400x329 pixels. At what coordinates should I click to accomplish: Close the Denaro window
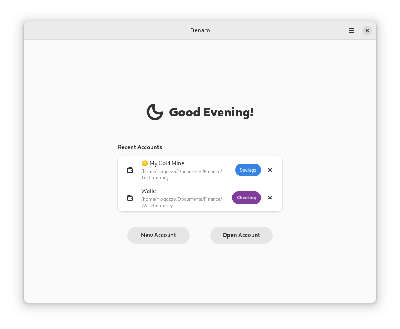[367, 30]
